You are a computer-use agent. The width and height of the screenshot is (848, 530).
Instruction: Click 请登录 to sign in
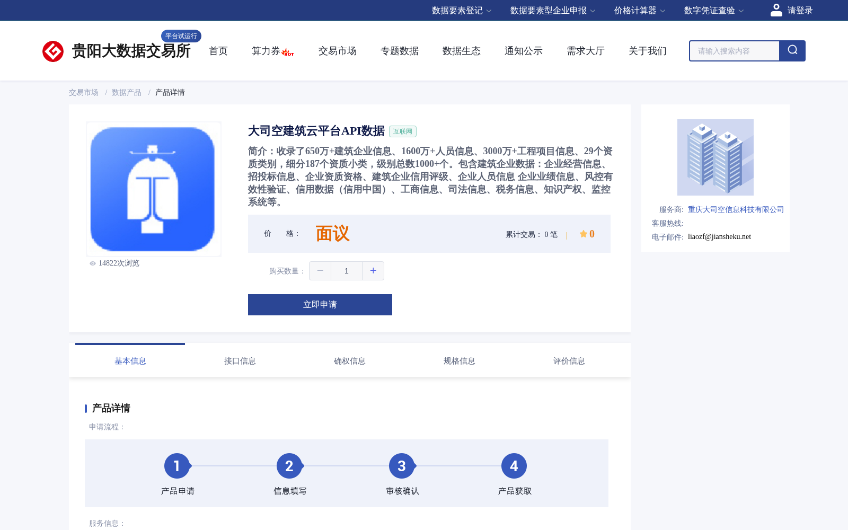(800, 11)
